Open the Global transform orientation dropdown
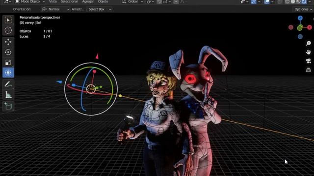Image resolution: width=314 pixels, height=176 pixels. (x=133, y=1)
